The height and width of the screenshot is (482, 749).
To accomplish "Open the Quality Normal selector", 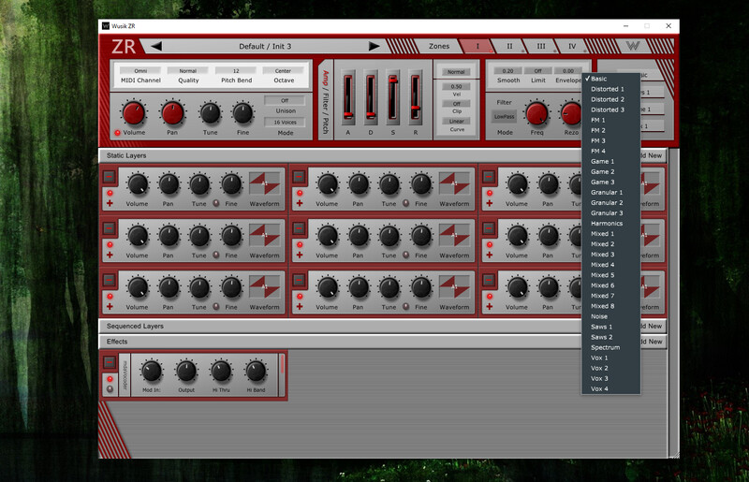I will (x=188, y=71).
